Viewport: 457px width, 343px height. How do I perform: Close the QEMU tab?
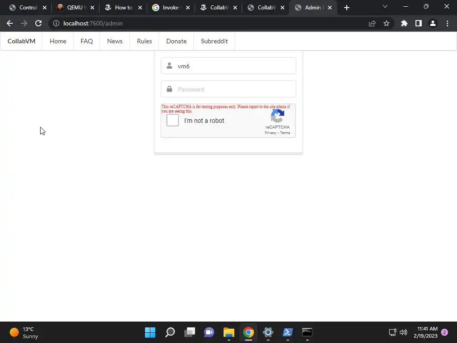(x=92, y=8)
